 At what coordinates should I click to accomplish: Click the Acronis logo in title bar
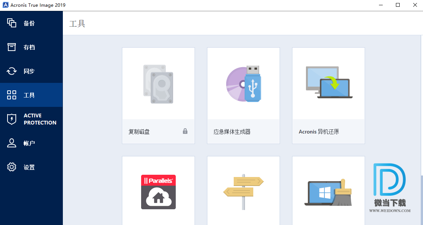coord(5,5)
